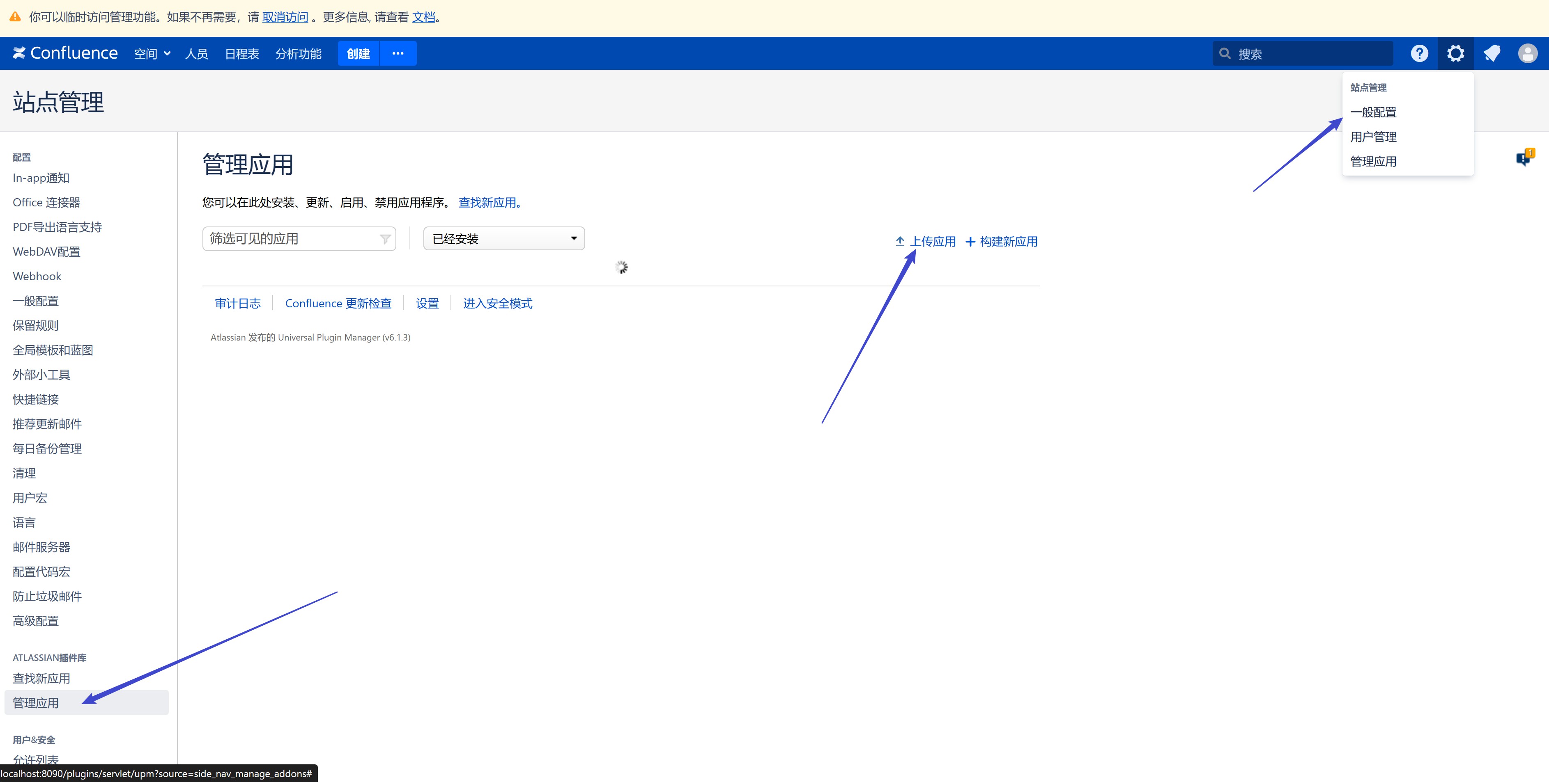Click the filter funnel icon
Viewport: 1549px width, 782px height.
tap(385, 239)
